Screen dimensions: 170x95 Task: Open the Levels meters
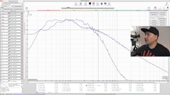click(x=93, y=4)
